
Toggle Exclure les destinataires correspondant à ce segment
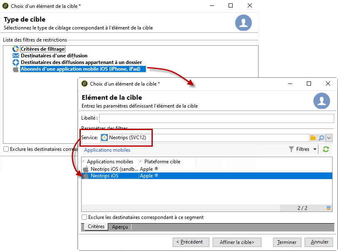click(84, 217)
